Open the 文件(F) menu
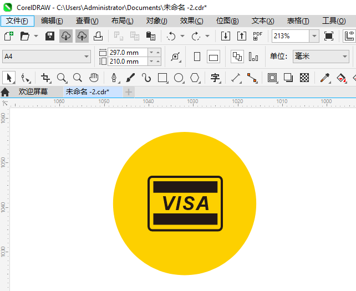 click(x=17, y=21)
